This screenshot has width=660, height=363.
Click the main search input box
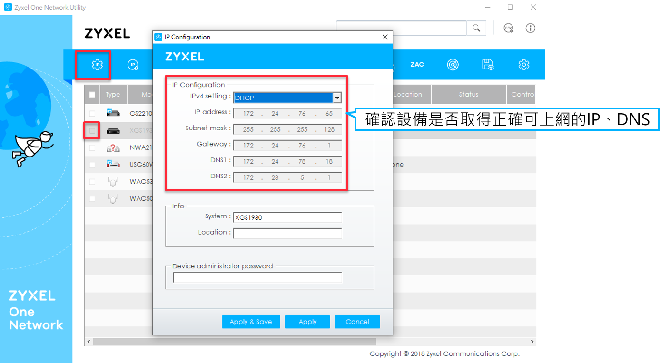[x=402, y=28]
